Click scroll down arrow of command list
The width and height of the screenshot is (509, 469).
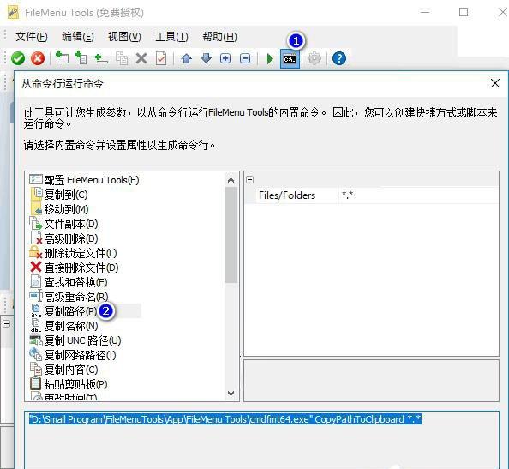(231, 394)
